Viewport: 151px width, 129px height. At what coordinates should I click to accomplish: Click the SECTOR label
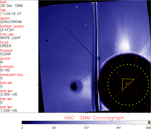[x=5, y=59]
